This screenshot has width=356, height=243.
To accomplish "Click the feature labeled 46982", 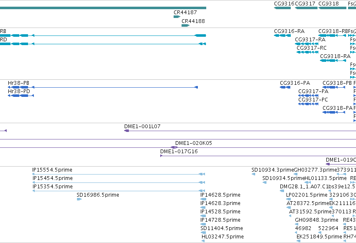I will (303, 228).
